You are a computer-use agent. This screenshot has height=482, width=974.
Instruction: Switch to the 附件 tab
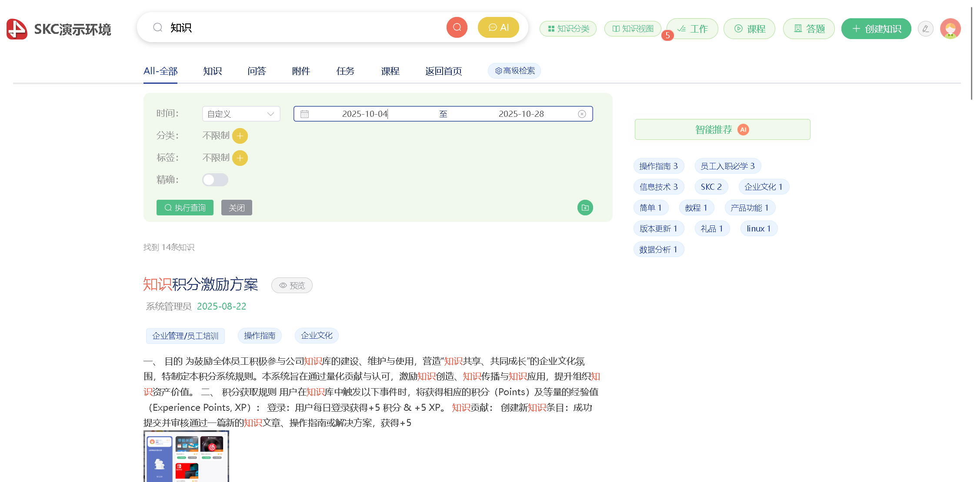[301, 71]
